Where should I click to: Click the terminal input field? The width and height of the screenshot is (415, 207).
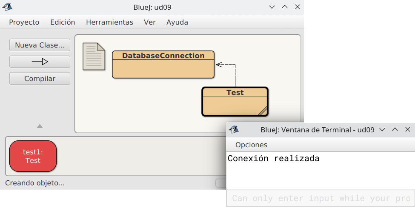[320, 198]
